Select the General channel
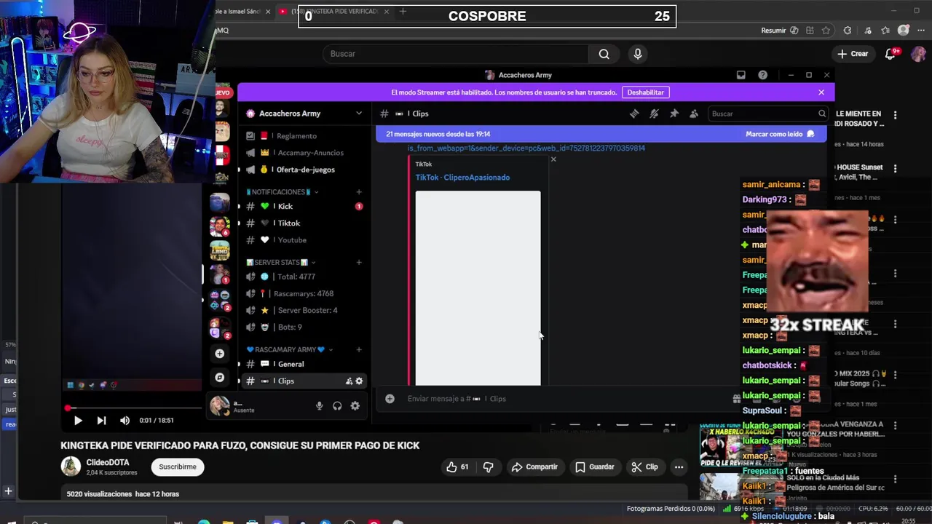932x524 pixels. click(303, 364)
